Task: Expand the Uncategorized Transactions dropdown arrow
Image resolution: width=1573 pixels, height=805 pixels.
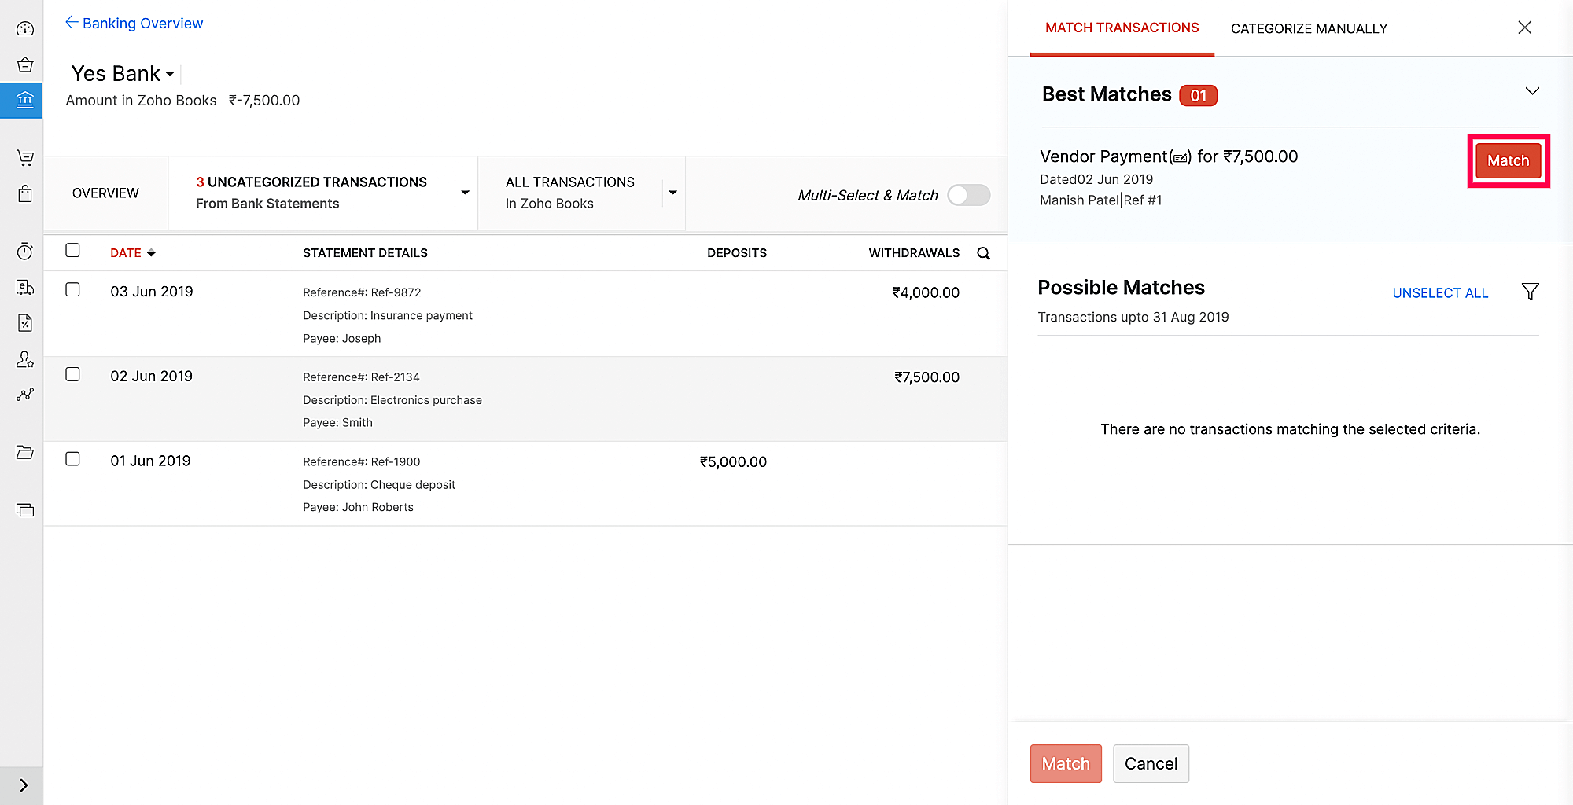Action: click(465, 193)
